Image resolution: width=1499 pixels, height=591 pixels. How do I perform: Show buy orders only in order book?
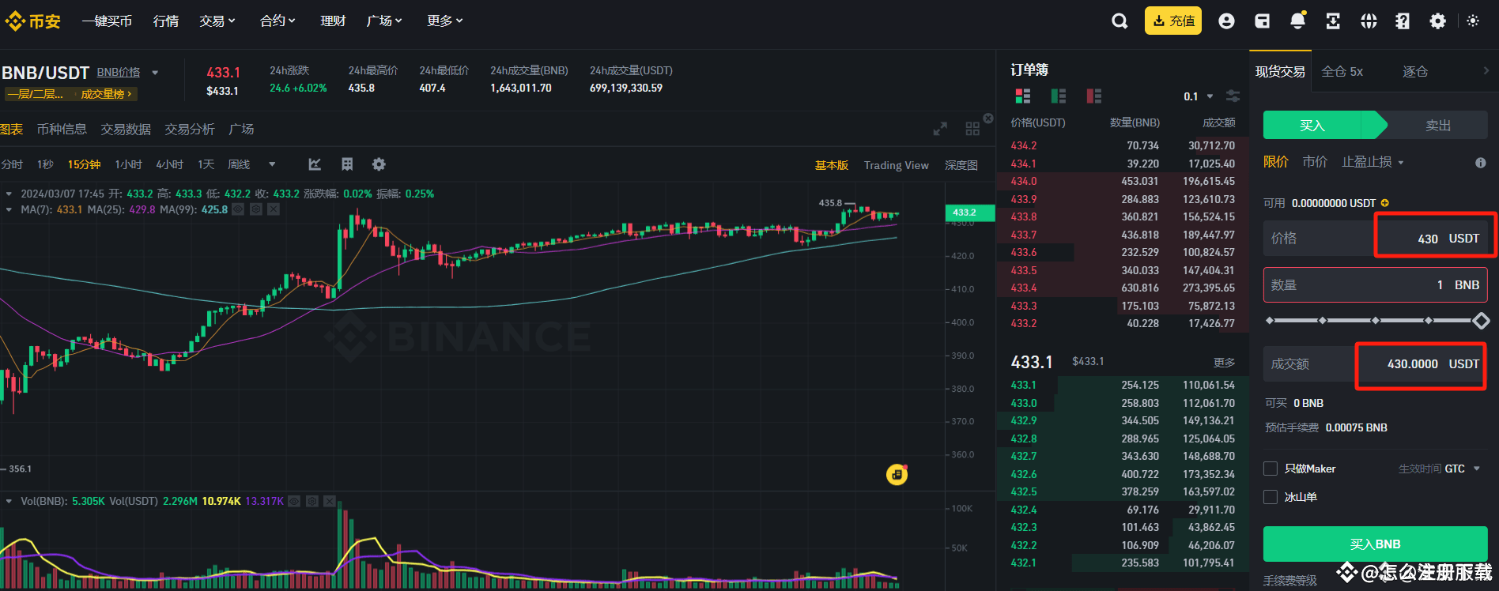click(1059, 96)
